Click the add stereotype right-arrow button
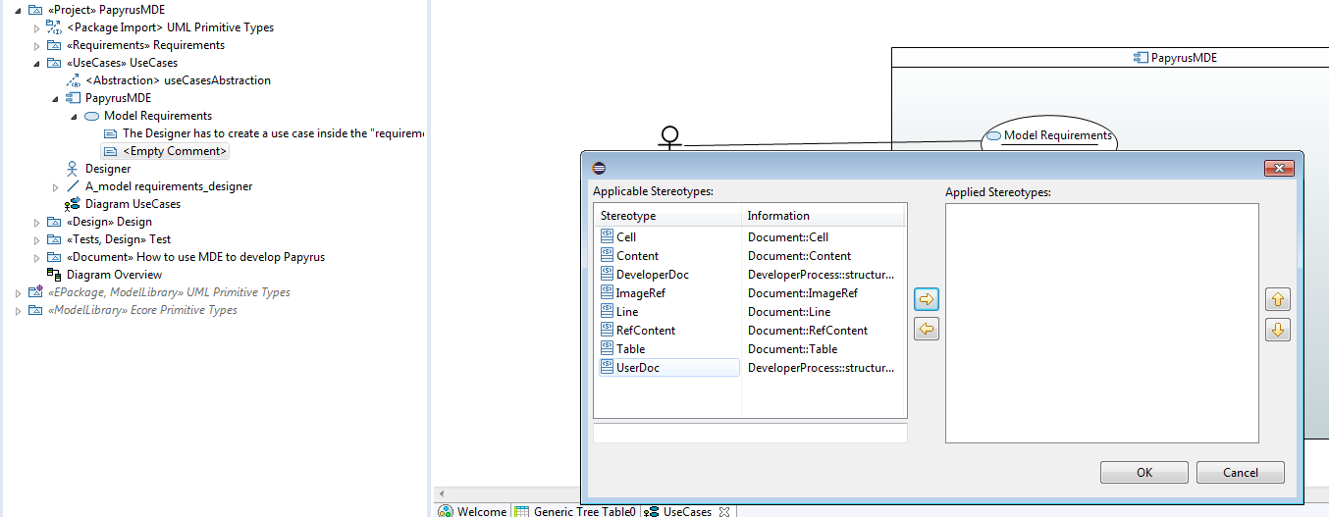The height and width of the screenshot is (517, 1329). pos(926,299)
